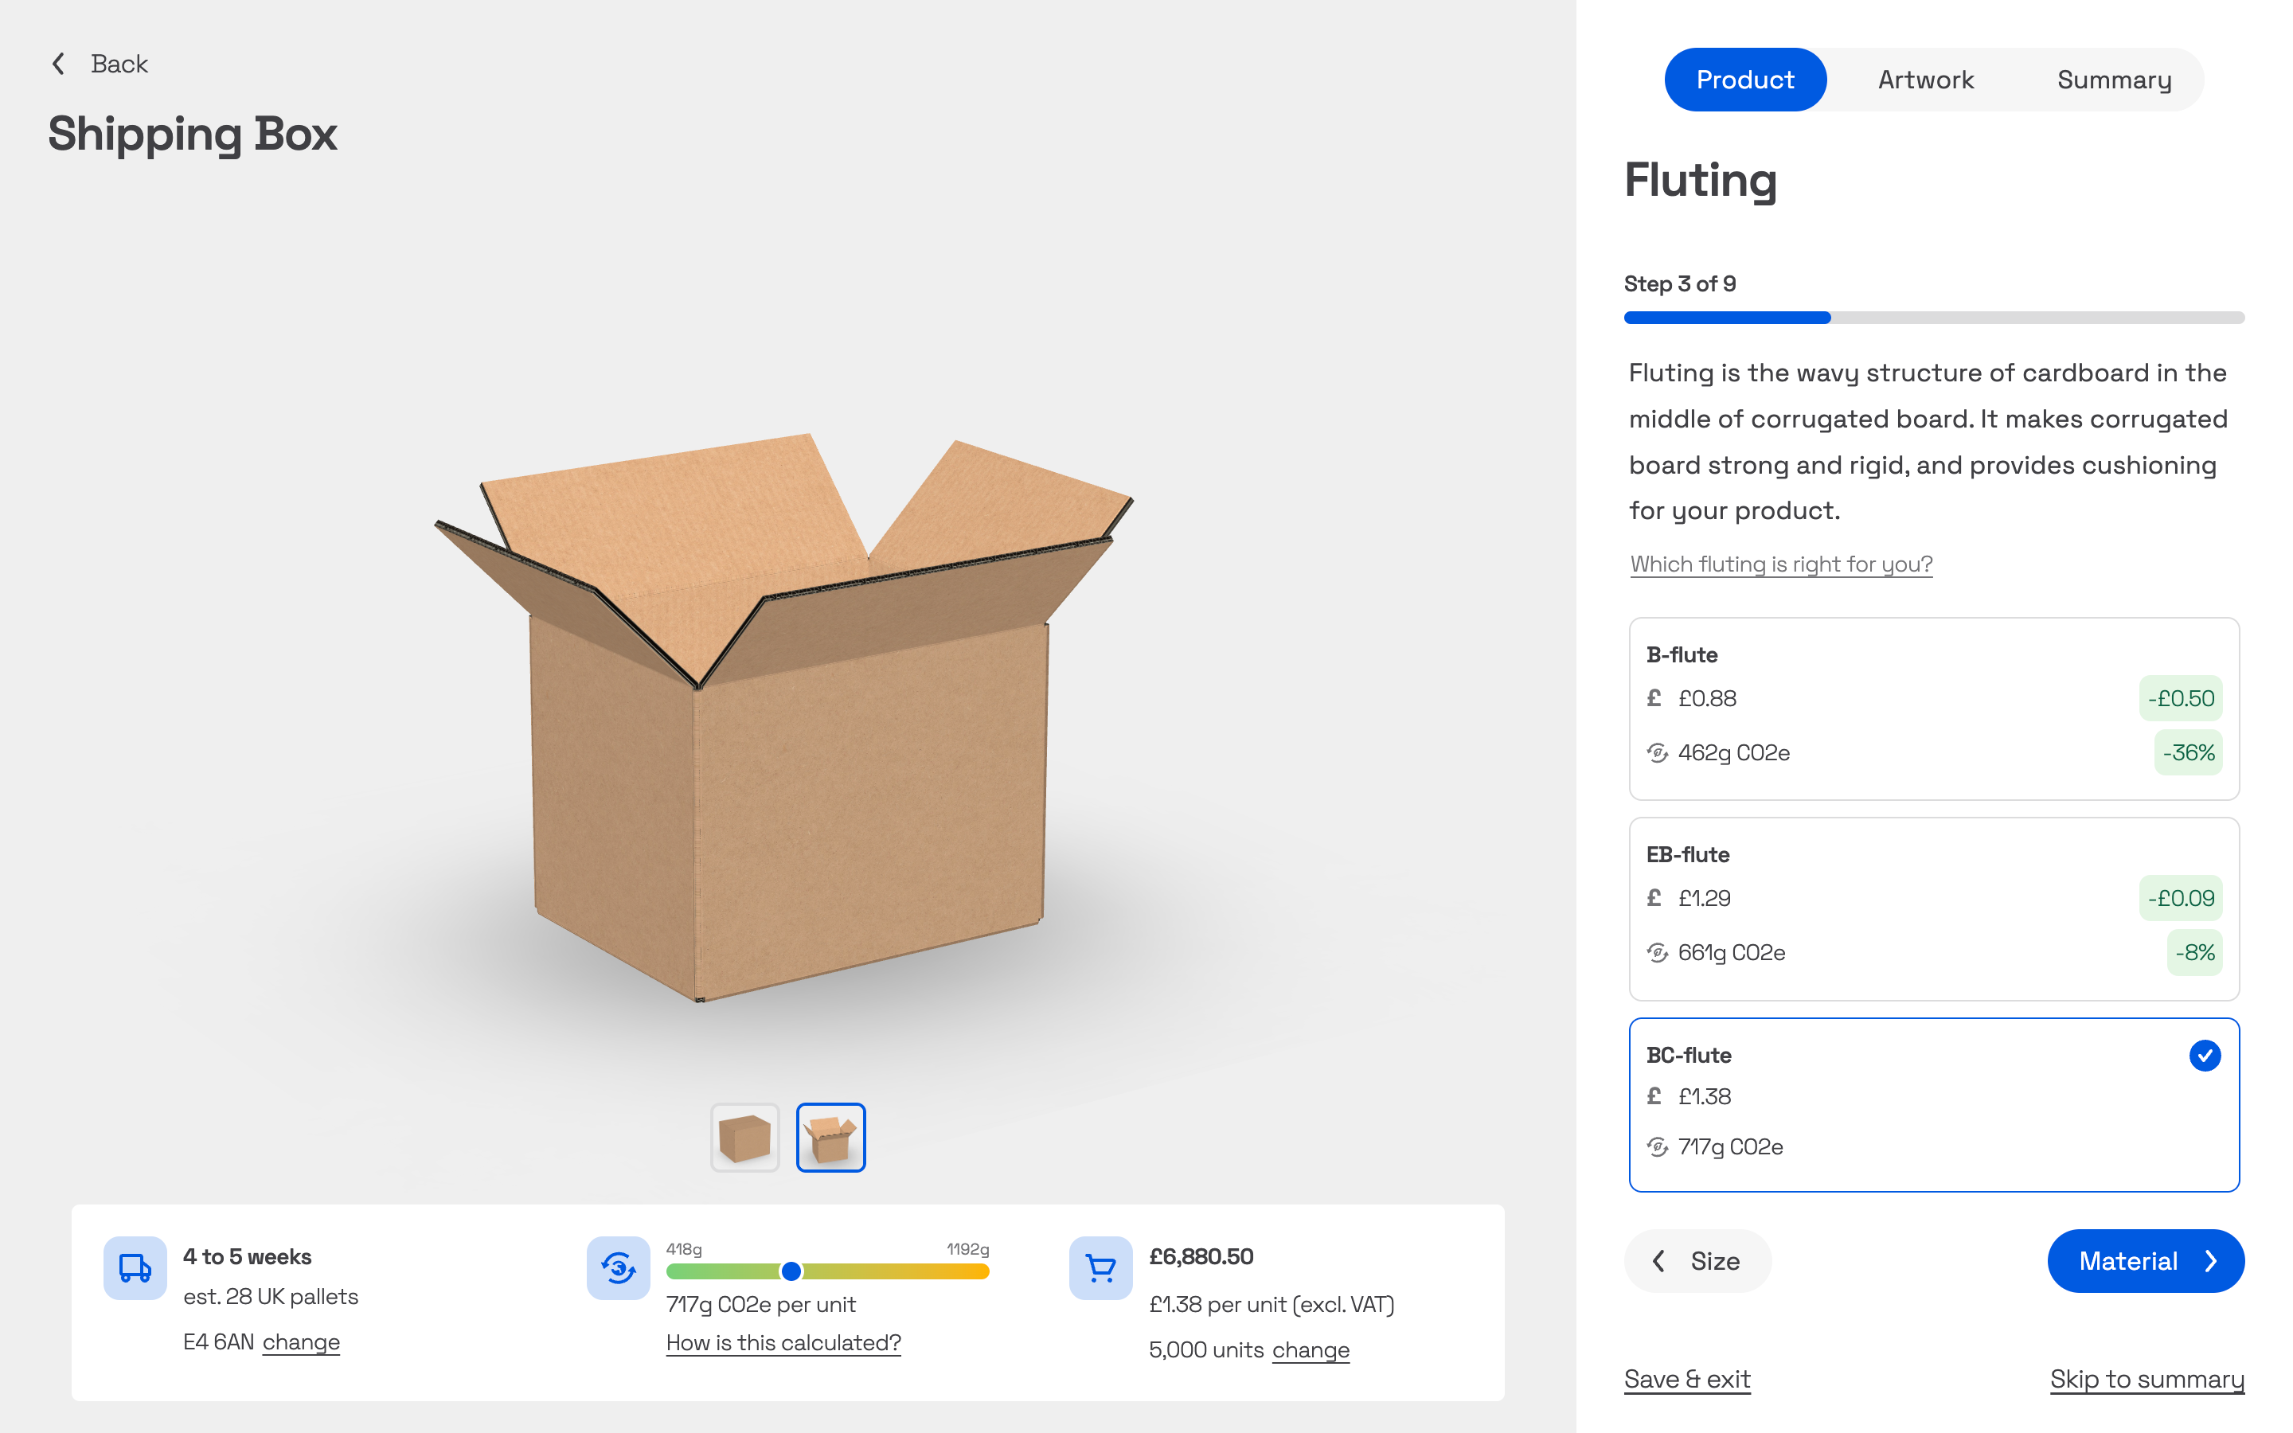2293x1433 pixels.
Task: Click the shopping cart price icon
Action: coord(1100,1267)
